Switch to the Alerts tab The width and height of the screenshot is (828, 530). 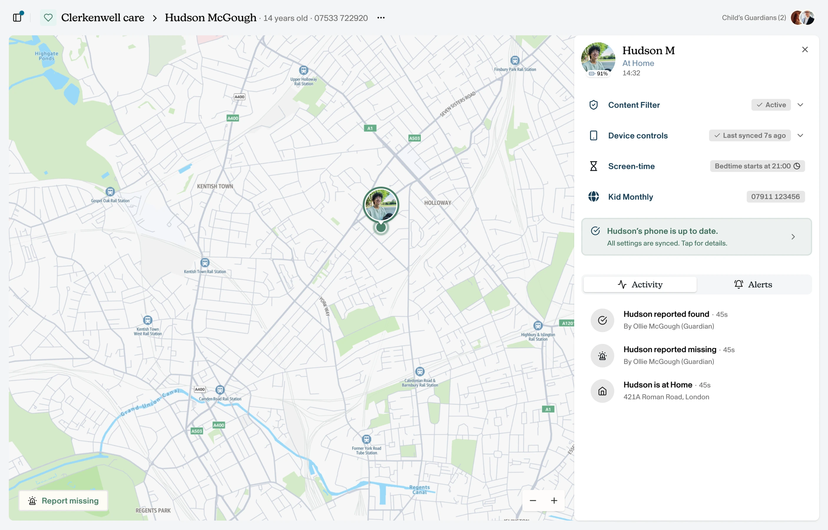point(753,285)
